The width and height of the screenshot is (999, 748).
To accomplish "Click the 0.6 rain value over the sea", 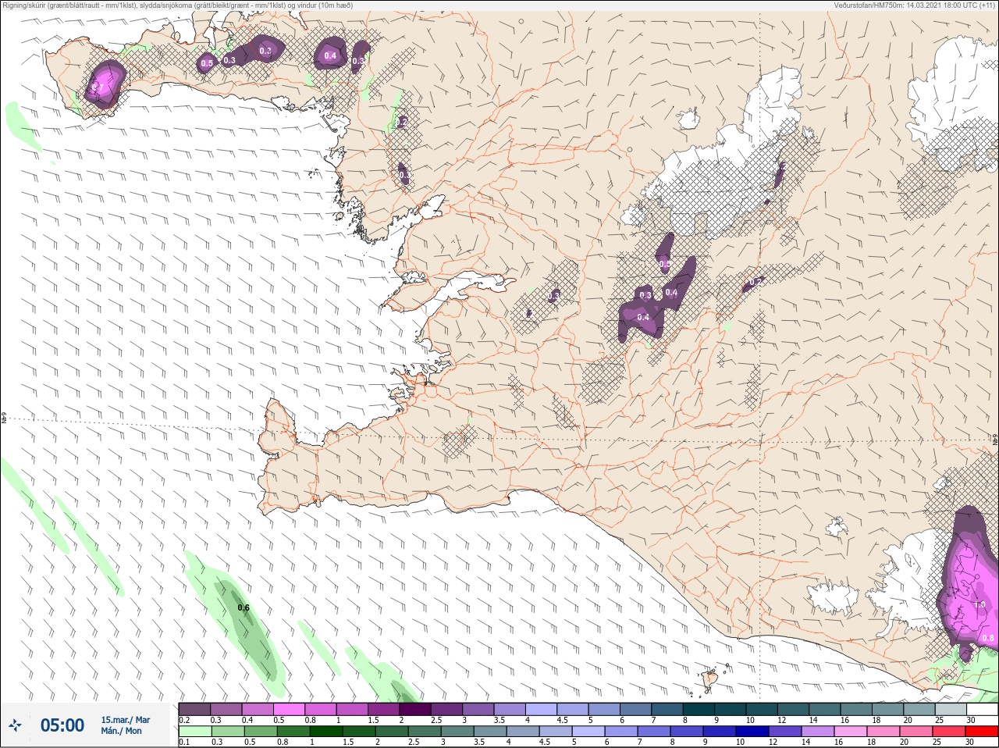I will [244, 607].
